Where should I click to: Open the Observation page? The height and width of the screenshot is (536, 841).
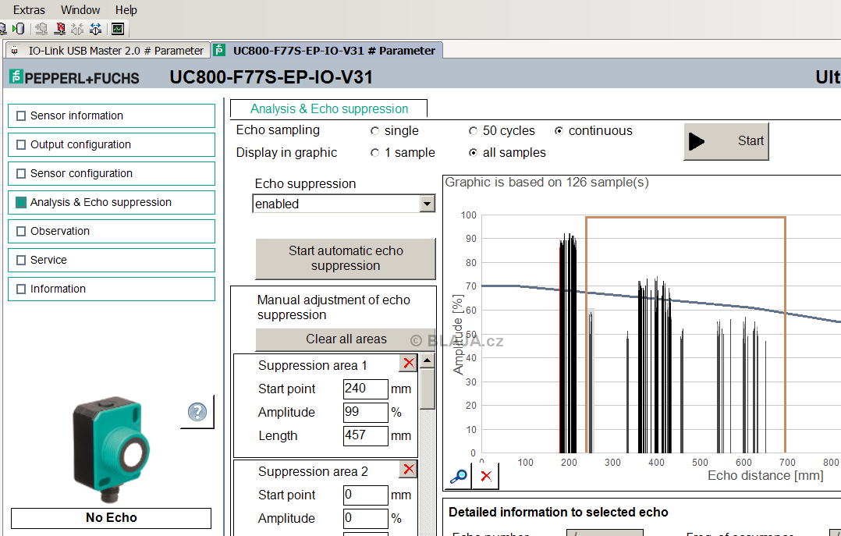(x=112, y=231)
